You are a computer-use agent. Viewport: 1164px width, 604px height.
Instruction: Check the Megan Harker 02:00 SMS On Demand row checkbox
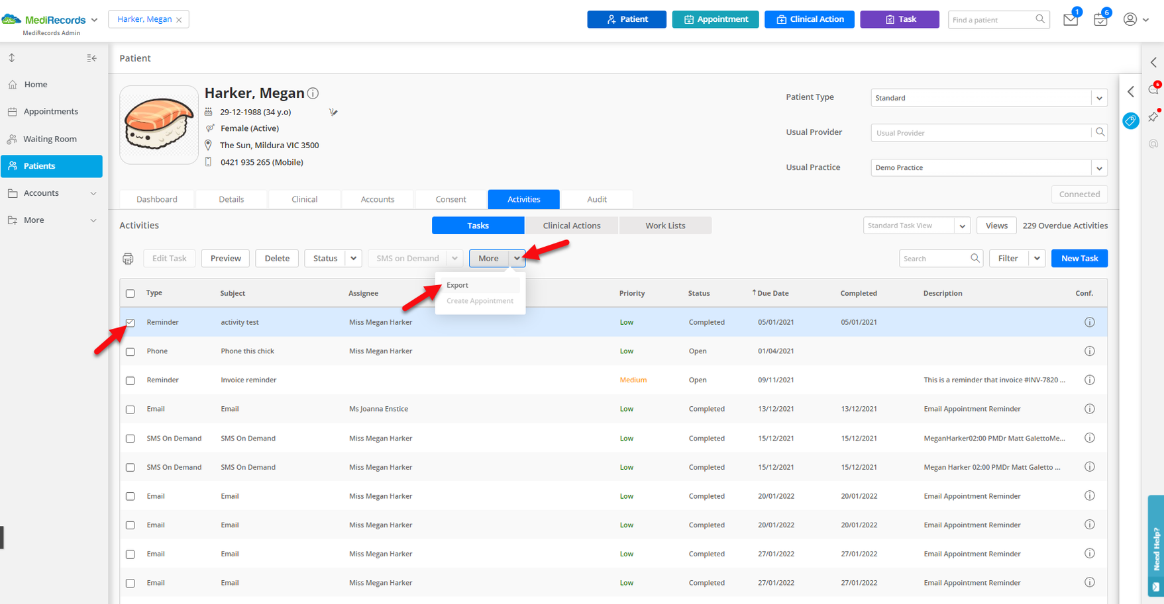pyautogui.click(x=131, y=468)
